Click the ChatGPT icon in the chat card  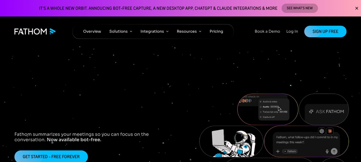(322, 131)
